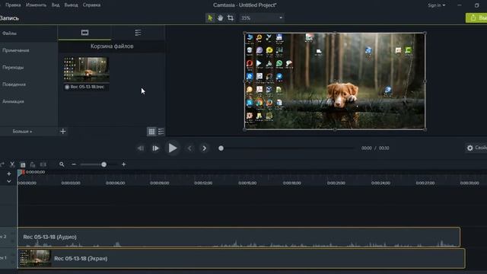
Task: Click the plus timeline zoom in button
Action: pos(123,164)
